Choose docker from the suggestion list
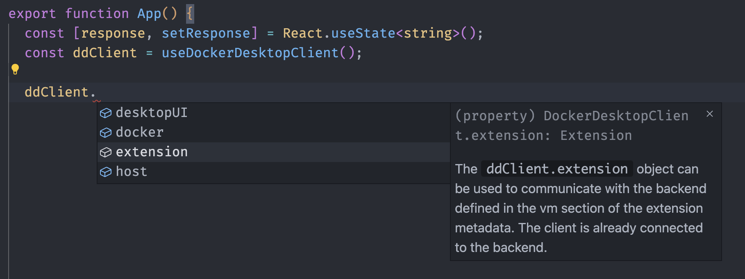745x279 pixels. tap(140, 133)
